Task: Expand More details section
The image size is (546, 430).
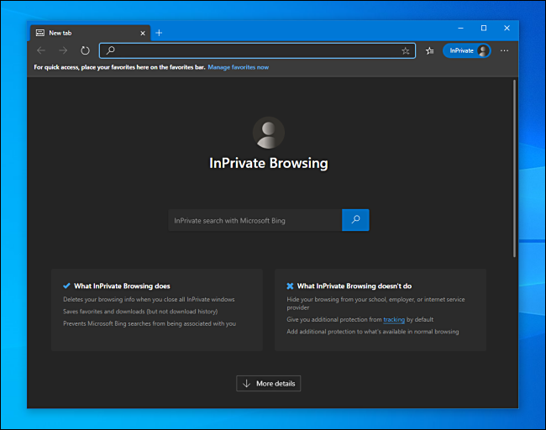Action: 269,383
